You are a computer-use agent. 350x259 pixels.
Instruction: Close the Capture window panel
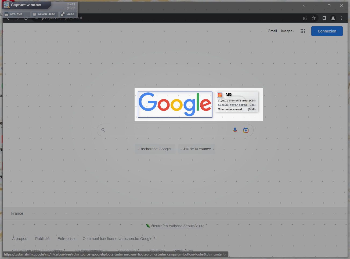tap(68, 14)
